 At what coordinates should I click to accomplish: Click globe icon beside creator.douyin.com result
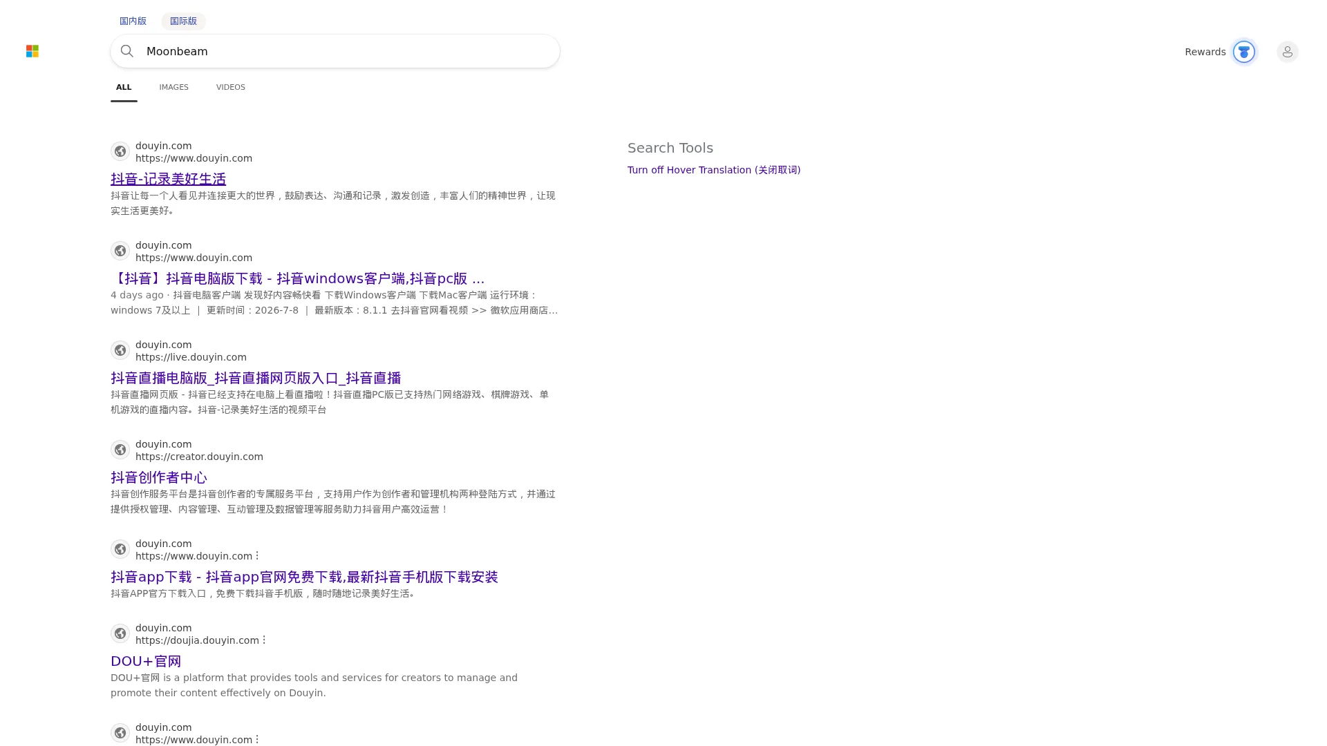click(120, 450)
